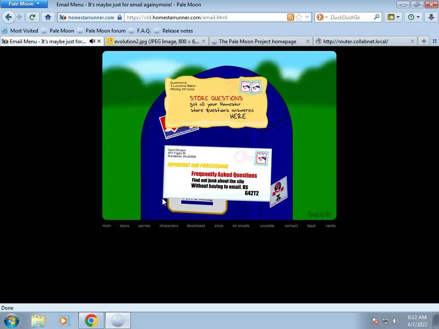Reload the page with the refresh icon
This screenshot has height=329, width=439.
coord(32,17)
